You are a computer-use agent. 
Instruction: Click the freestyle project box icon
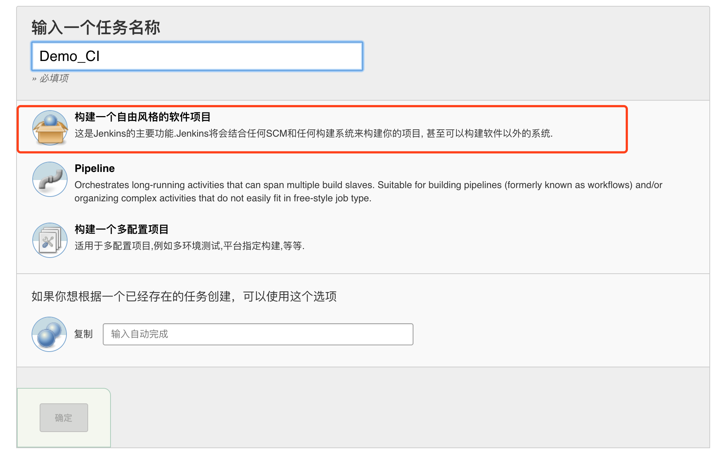point(50,128)
